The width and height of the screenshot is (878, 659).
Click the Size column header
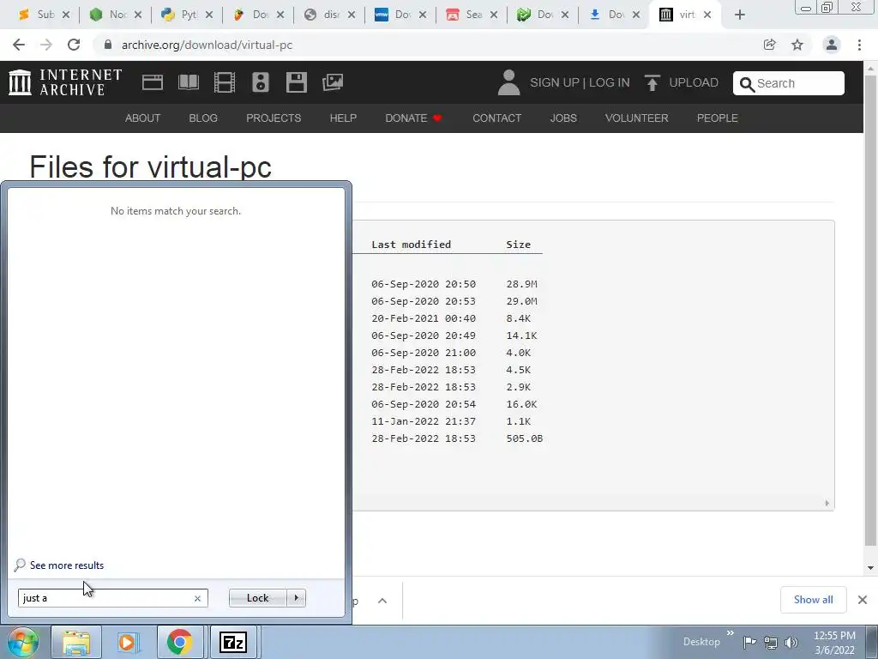point(519,245)
